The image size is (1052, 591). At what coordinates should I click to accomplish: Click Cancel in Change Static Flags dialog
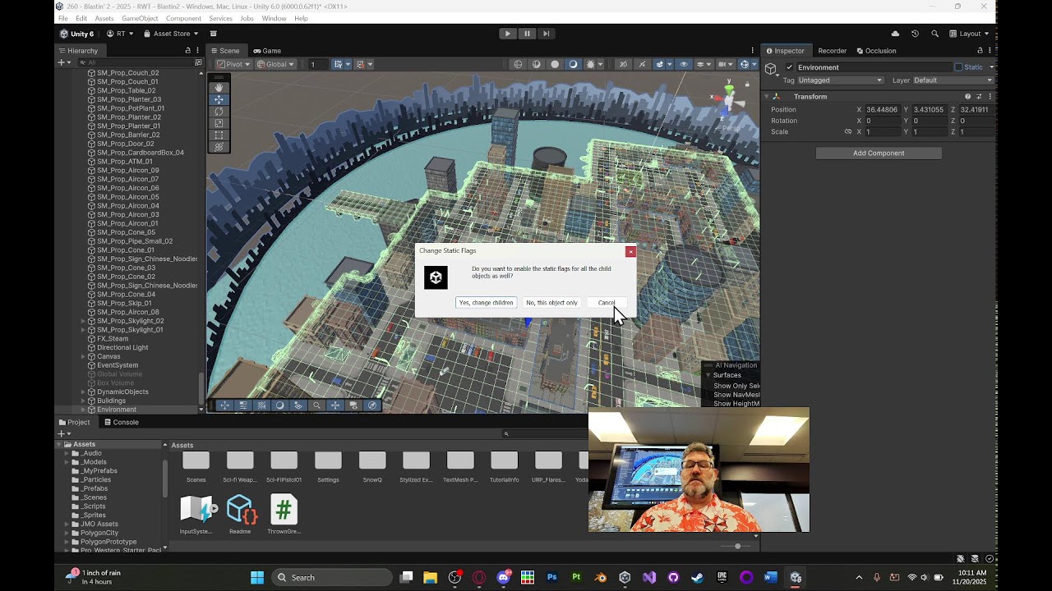point(606,303)
